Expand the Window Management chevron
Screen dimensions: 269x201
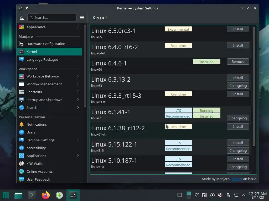point(78,84)
